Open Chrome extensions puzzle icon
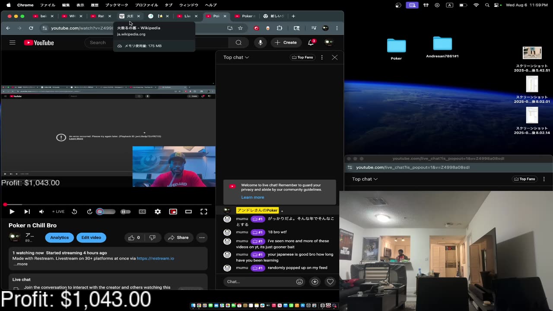553x311 pixels. tap(280, 28)
